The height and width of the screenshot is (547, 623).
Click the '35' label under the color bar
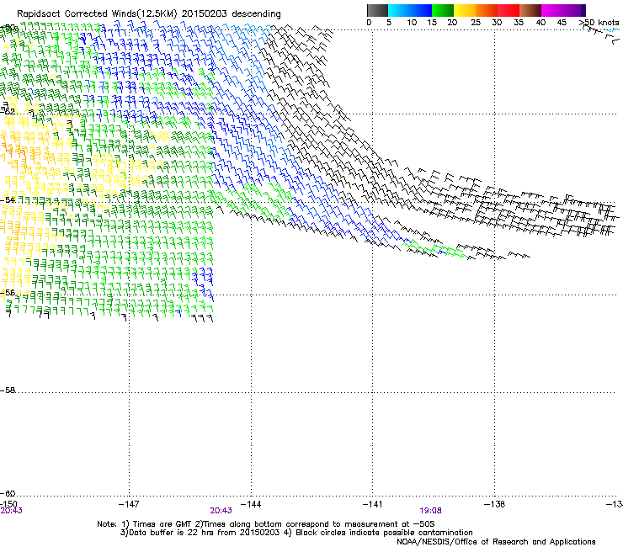519,23
